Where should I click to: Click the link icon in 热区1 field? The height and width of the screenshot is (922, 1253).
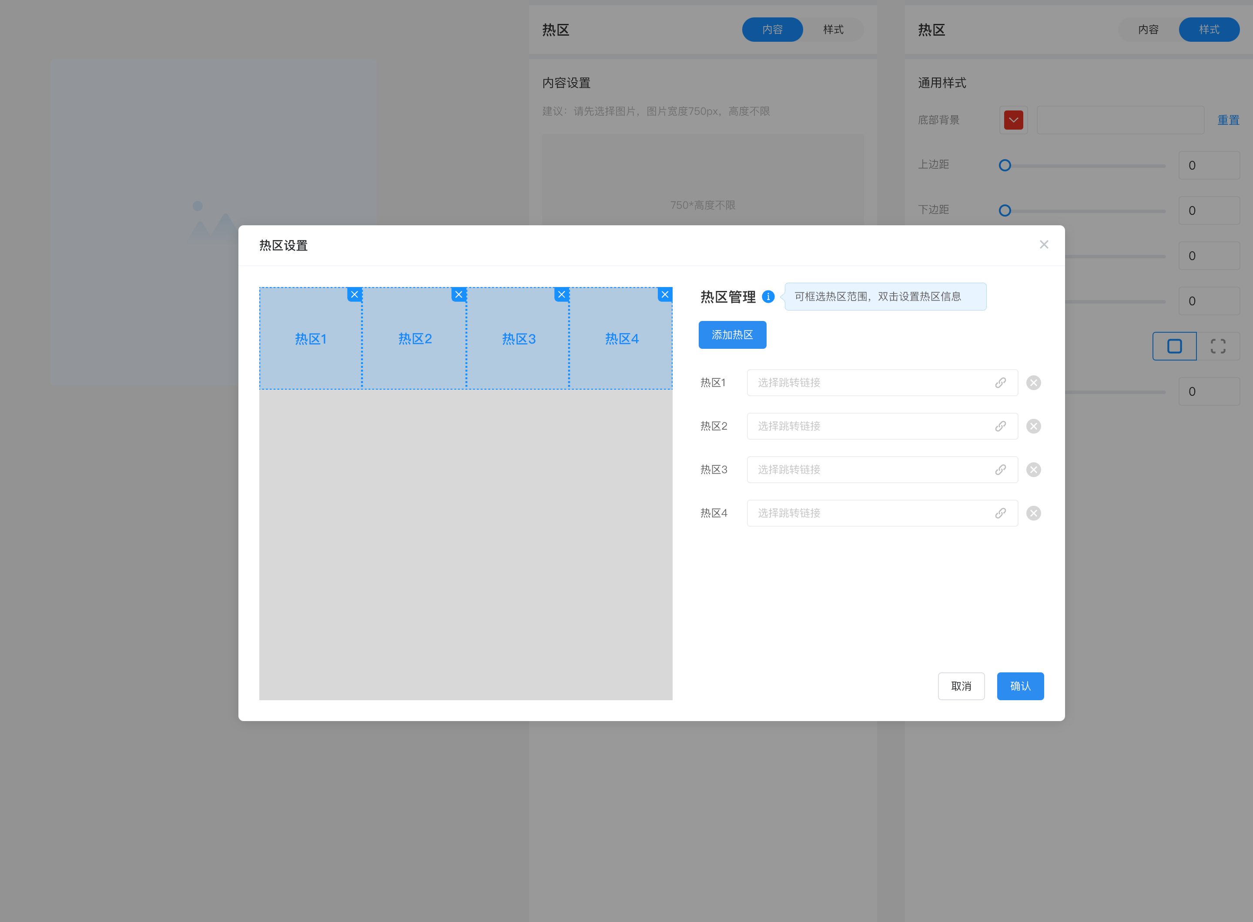click(1000, 383)
